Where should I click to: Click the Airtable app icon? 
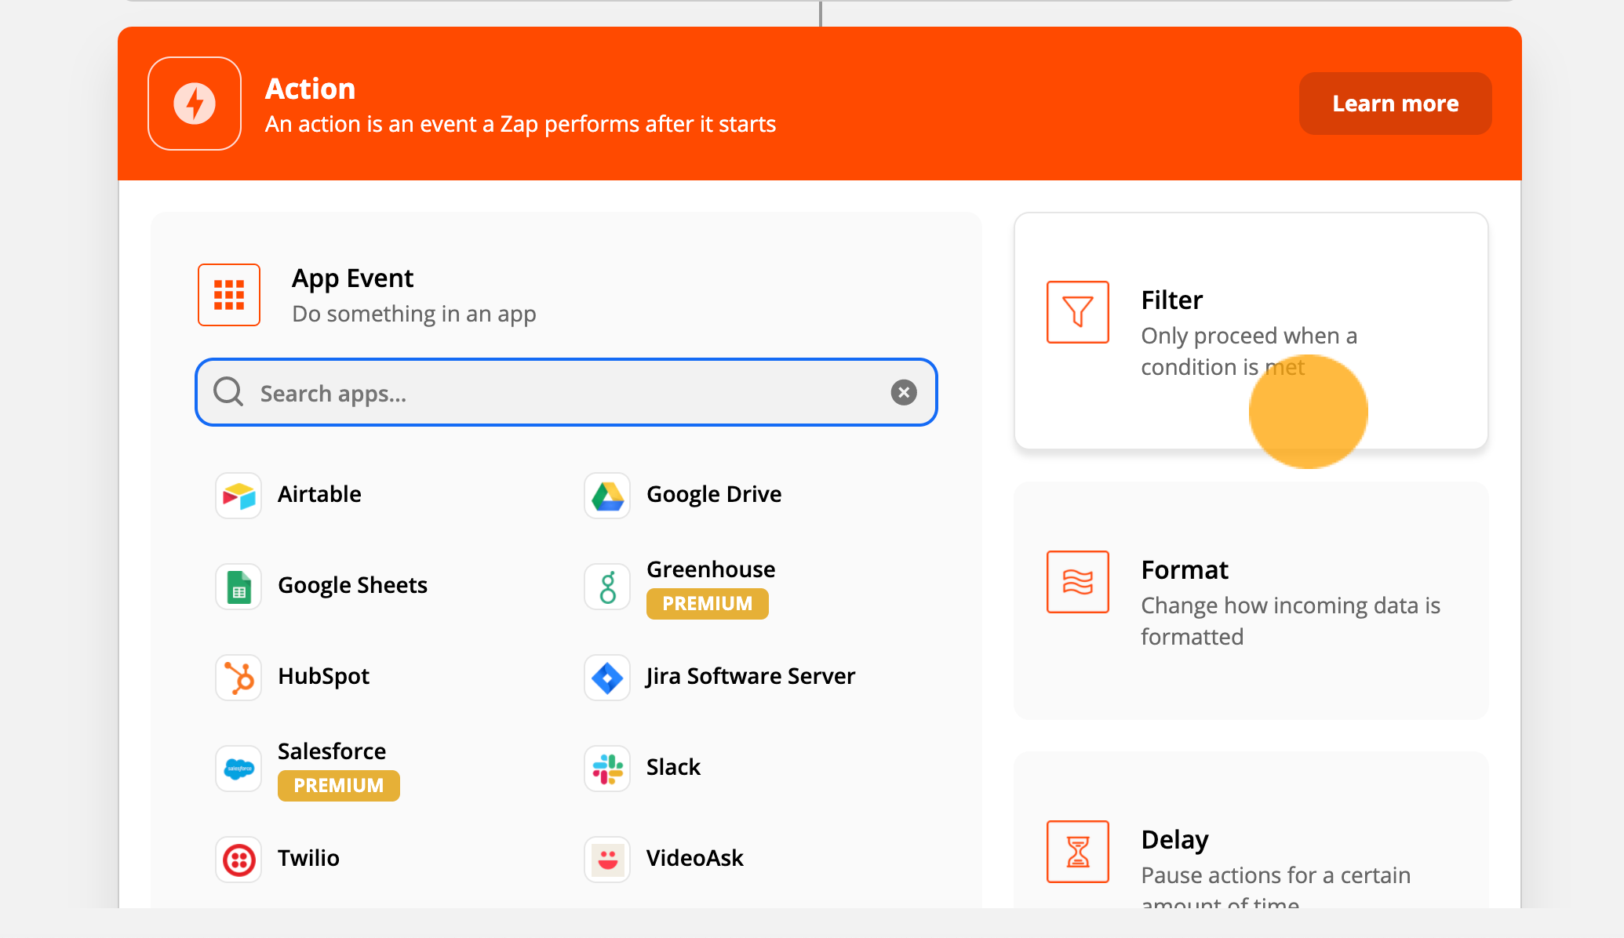(x=239, y=496)
